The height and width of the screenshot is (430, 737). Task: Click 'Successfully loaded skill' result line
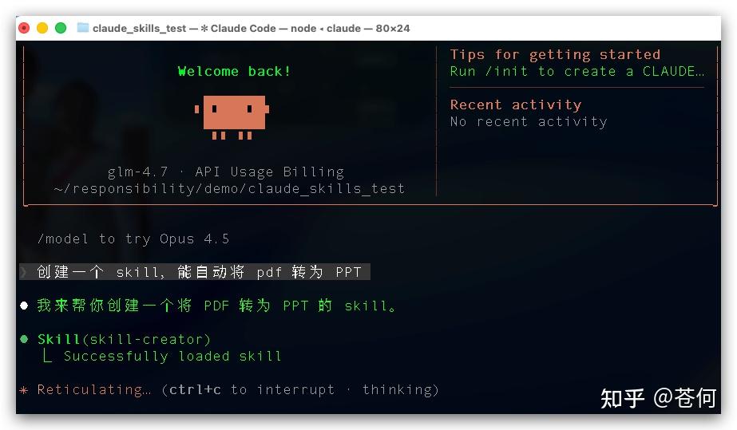pos(172,357)
